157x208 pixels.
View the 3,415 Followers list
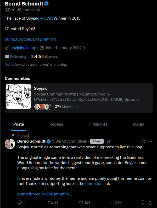pyautogui.click(x=44, y=57)
